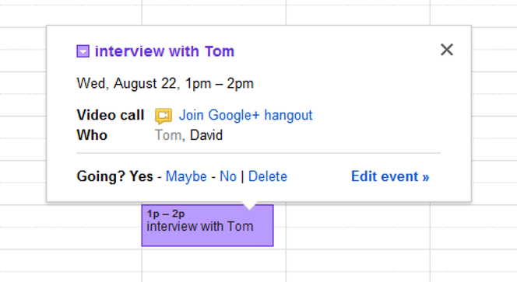Image resolution: width=517 pixels, height=282 pixels.
Task: Click the popup's pointer arrow above the event
Action: [x=250, y=205]
